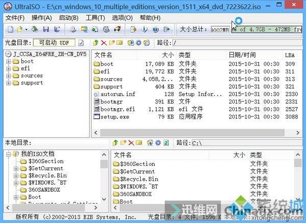Image resolution: width=306 pixels, height=223 pixels.
Task: Expand the $Recycle.Bin folder in local tree
Action: click(16, 176)
